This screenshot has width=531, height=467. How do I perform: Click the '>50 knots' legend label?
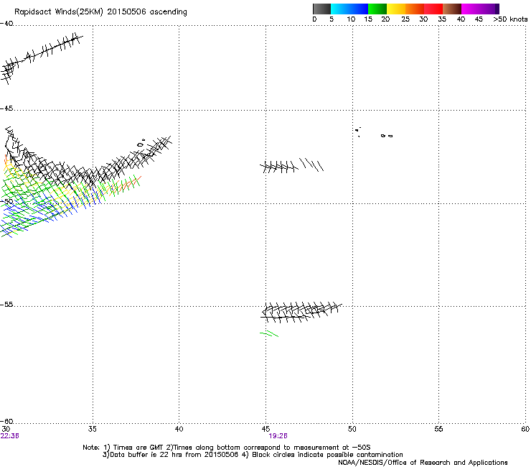[x=510, y=19]
